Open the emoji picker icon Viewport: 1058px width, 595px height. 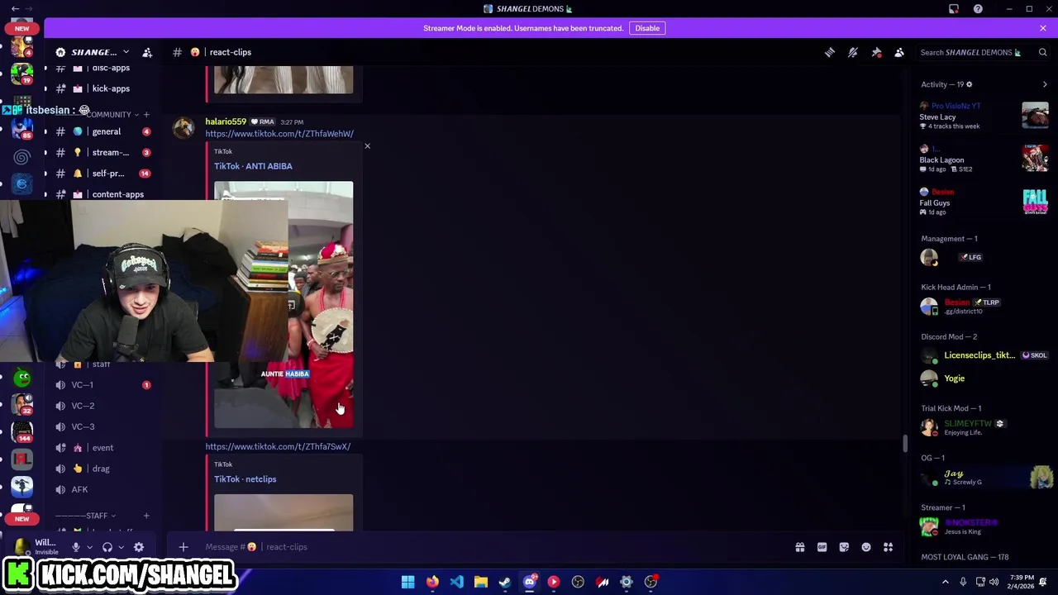pos(866,547)
